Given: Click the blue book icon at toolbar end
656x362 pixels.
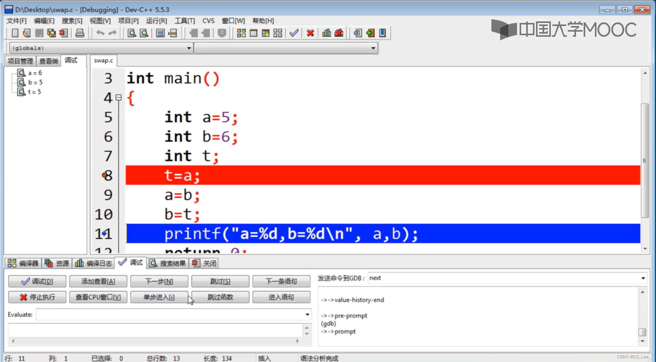Looking at the screenshot, I should click(x=383, y=33).
